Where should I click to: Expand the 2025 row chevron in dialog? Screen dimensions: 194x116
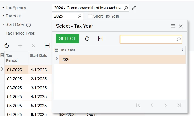pos(56,59)
